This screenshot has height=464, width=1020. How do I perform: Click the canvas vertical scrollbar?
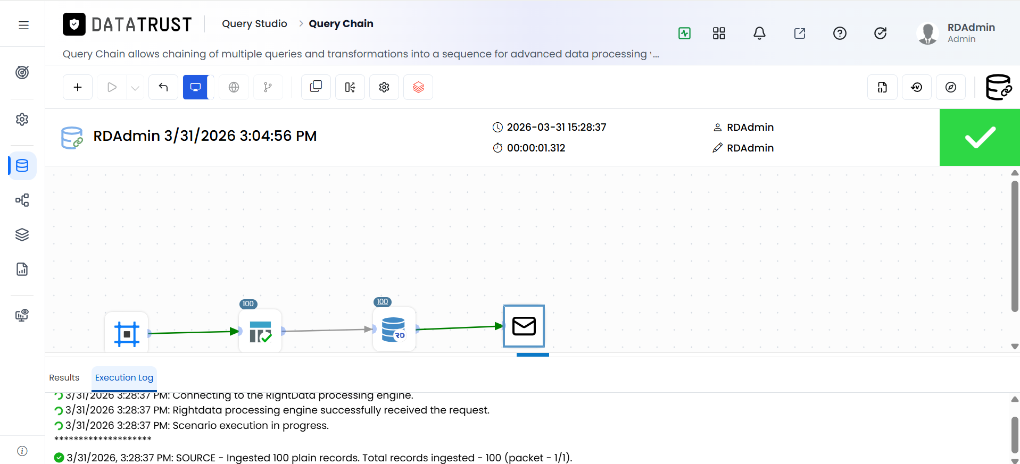(x=1015, y=246)
